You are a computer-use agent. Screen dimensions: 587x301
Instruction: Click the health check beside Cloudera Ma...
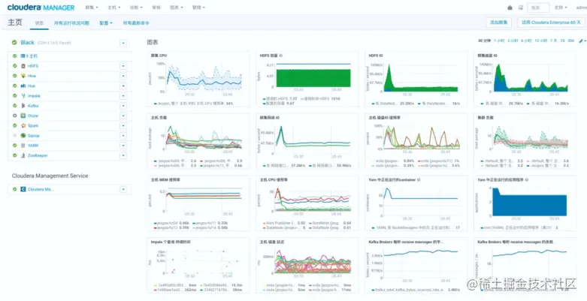tap(14, 189)
